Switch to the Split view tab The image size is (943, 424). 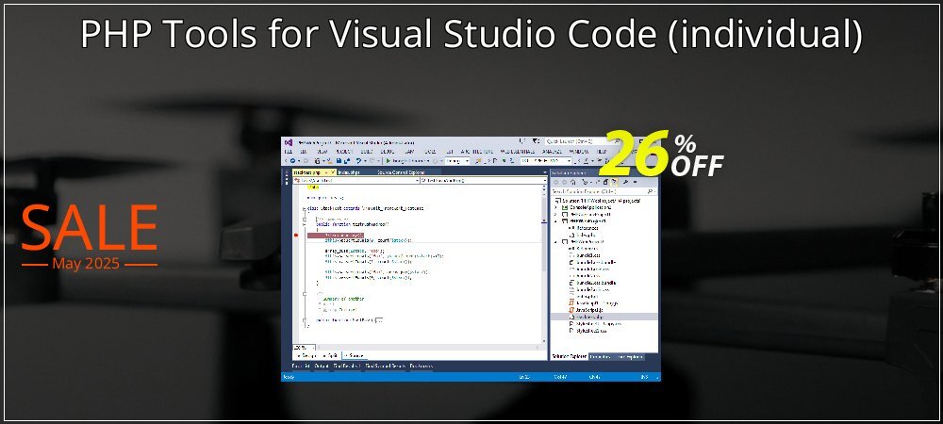(x=329, y=355)
